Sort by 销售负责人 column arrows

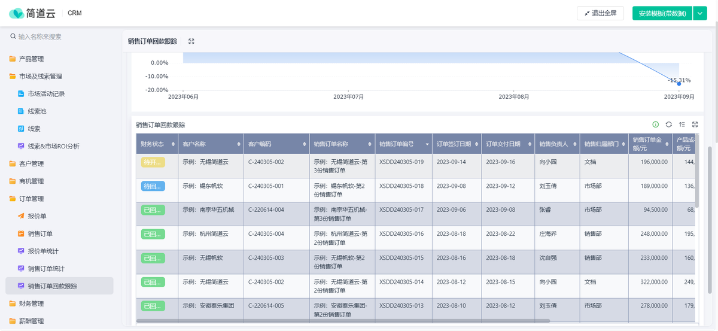click(574, 144)
